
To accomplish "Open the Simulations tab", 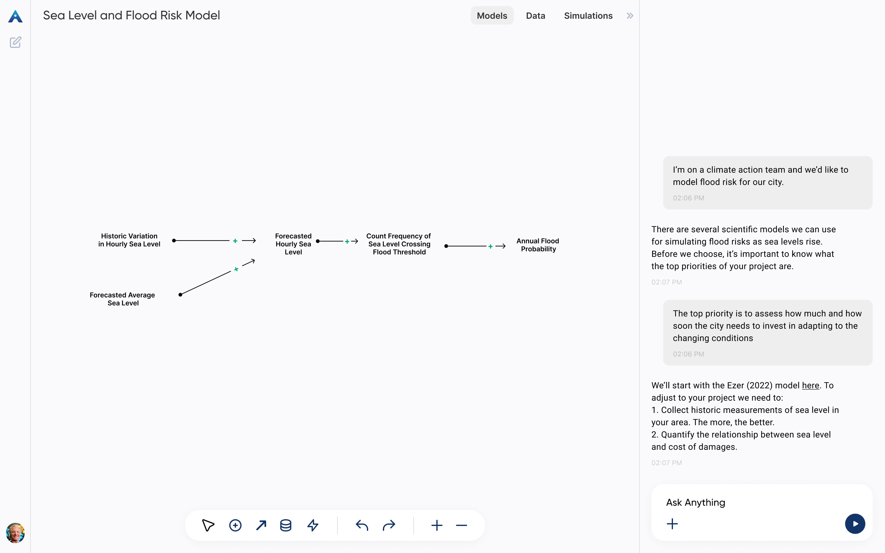I will coord(588,16).
